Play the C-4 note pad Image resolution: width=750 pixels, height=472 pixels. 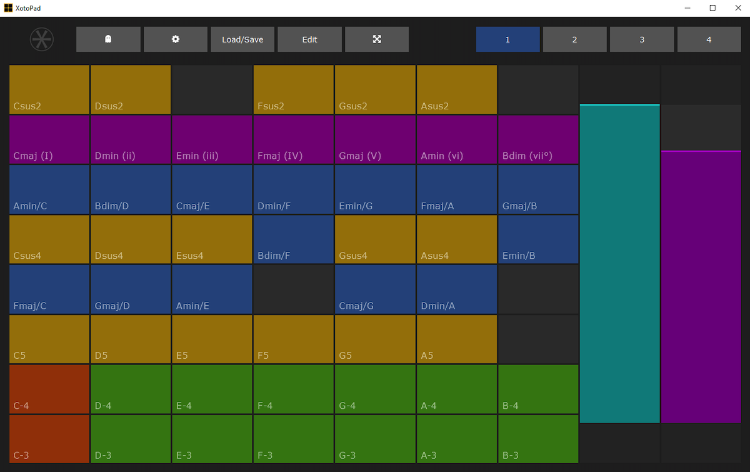pos(49,389)
